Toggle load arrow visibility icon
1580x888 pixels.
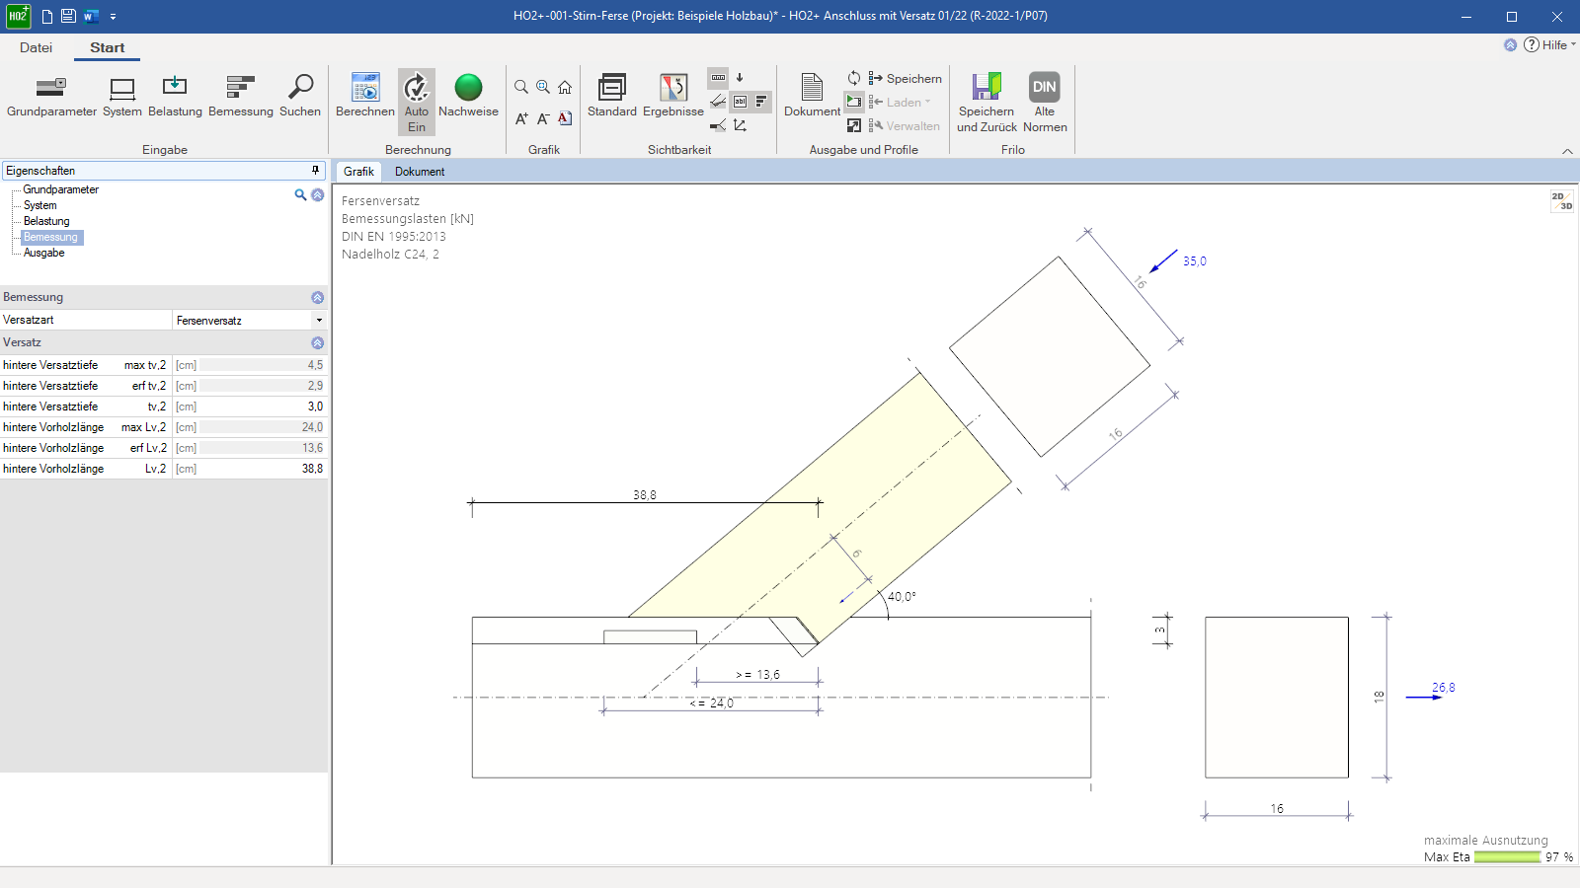(740, 77)
